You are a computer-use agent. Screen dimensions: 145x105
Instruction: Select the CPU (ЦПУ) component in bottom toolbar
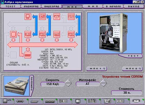(7, 101)
